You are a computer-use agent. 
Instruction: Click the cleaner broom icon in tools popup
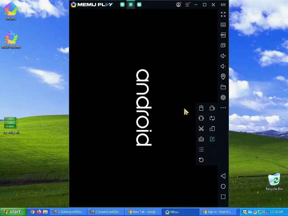tap(201, 139)
